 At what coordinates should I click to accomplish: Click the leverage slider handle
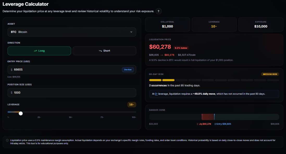coord(21,113)
